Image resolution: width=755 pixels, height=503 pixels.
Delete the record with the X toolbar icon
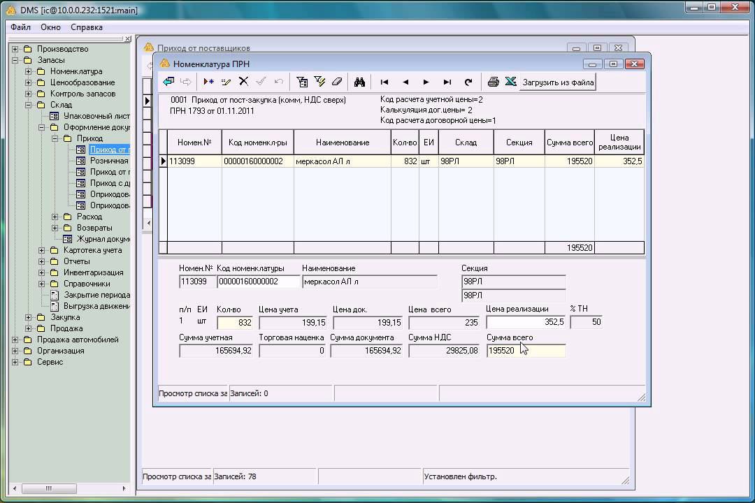pos(244,81)
